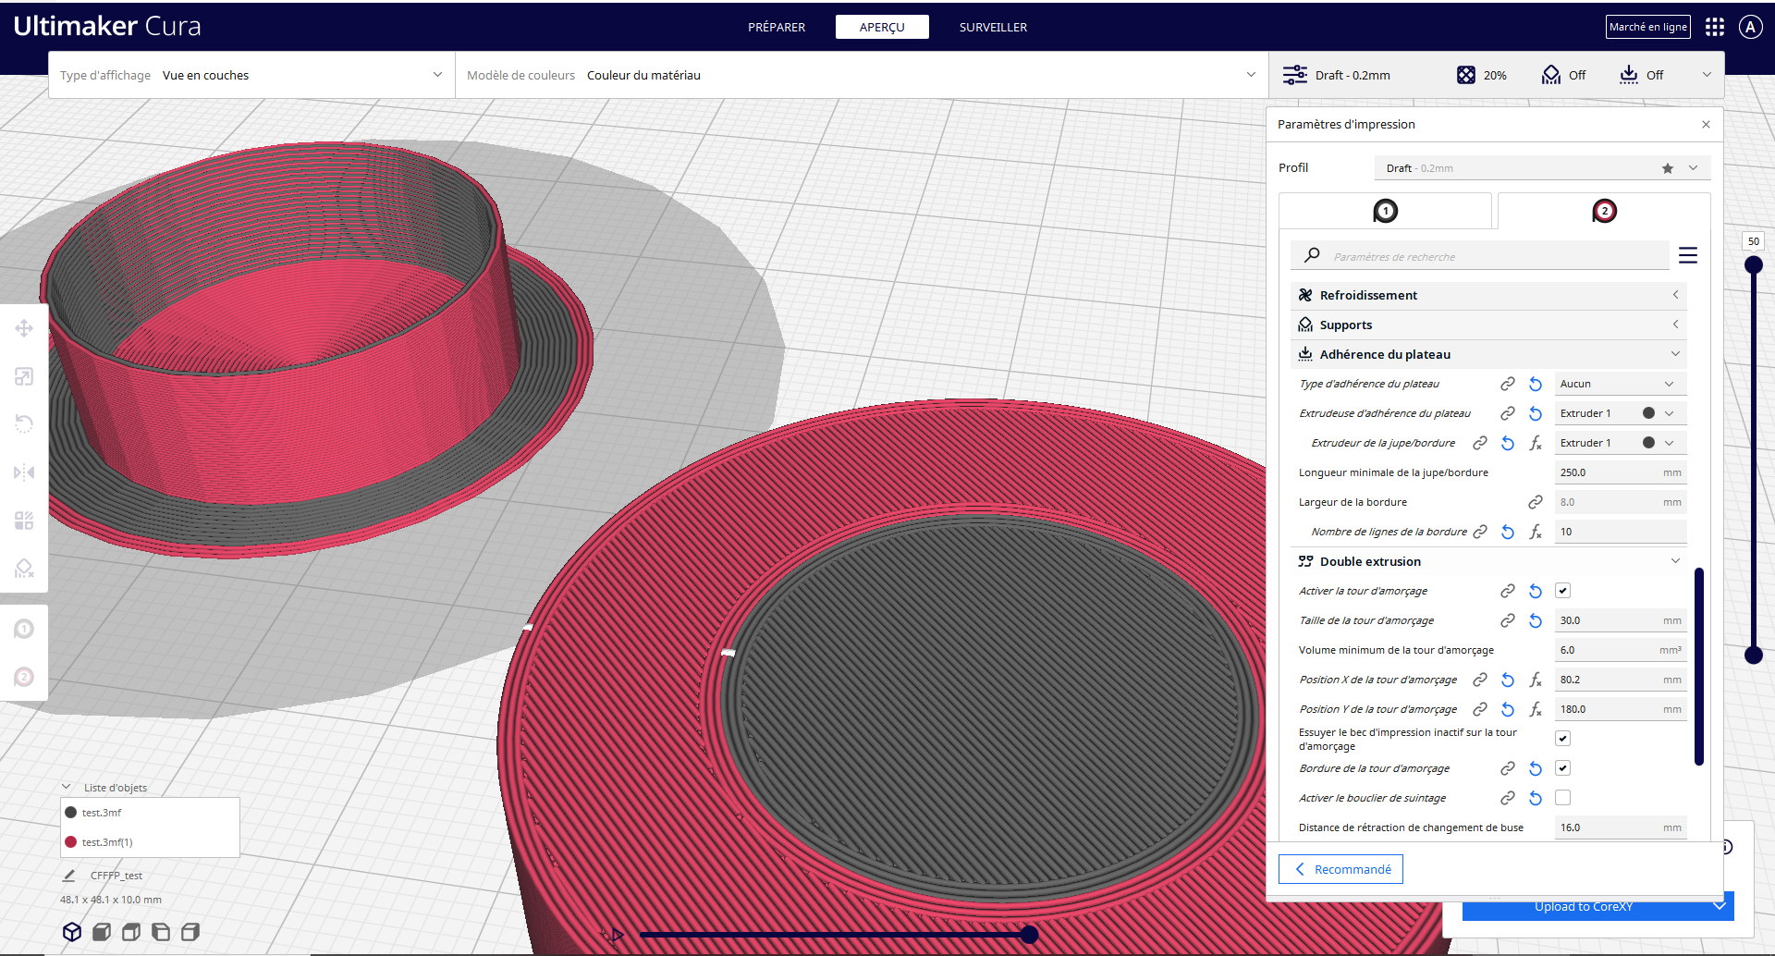Reset Type d'adhérence du plateau value
The height and width of the screenshot is (956, 1775).
[1536, 384]
